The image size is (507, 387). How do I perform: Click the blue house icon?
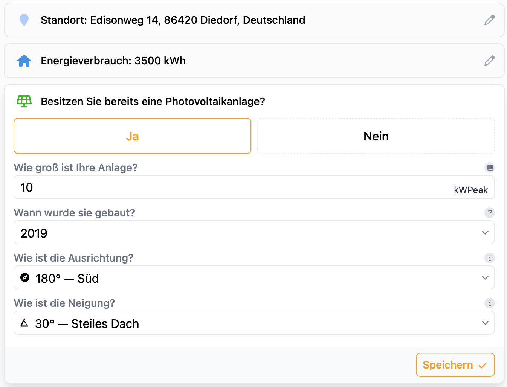(x=24, y=61)
